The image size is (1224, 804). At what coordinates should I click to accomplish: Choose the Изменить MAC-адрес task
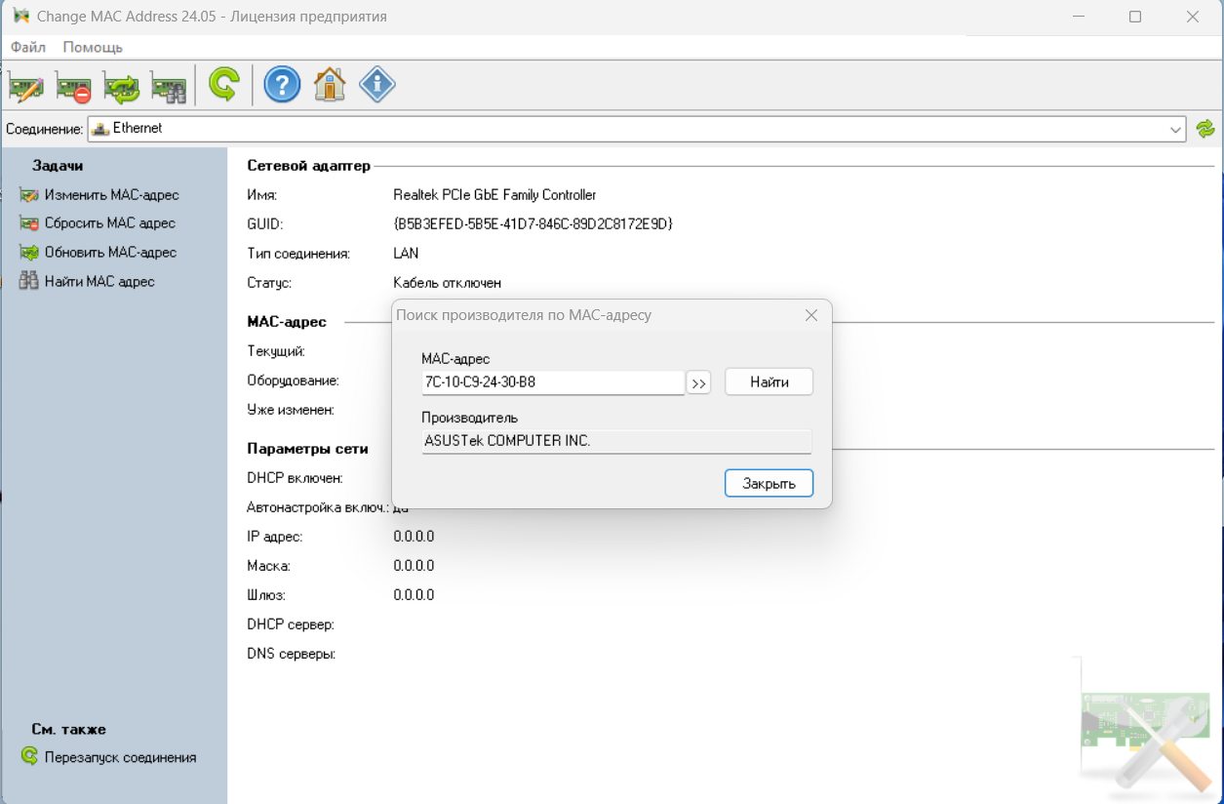click(x=112, y=195)
